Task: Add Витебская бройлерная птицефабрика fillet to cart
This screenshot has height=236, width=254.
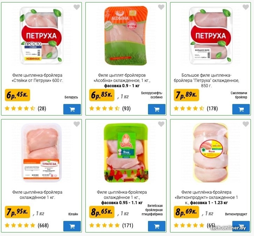Action: [x=157, y=226]
